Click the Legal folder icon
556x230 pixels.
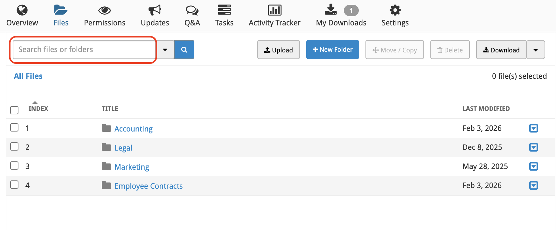click(x=107, y=147)
